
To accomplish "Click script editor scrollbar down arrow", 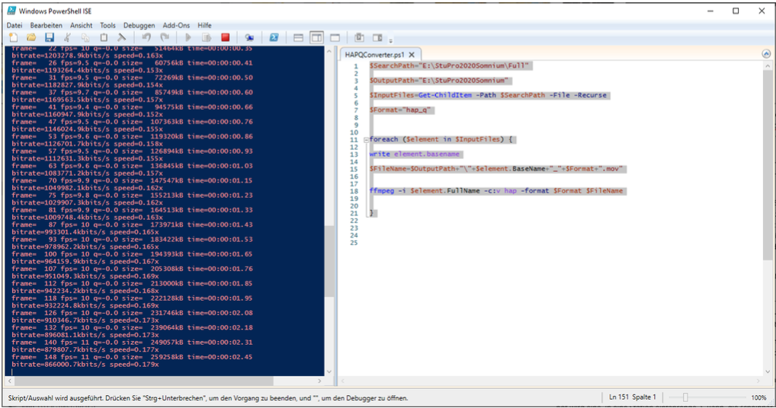I will [x=768, y=372].
